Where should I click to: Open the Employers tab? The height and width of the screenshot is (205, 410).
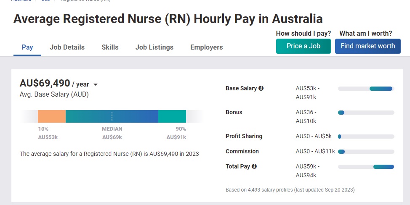[x=207, y=47]
